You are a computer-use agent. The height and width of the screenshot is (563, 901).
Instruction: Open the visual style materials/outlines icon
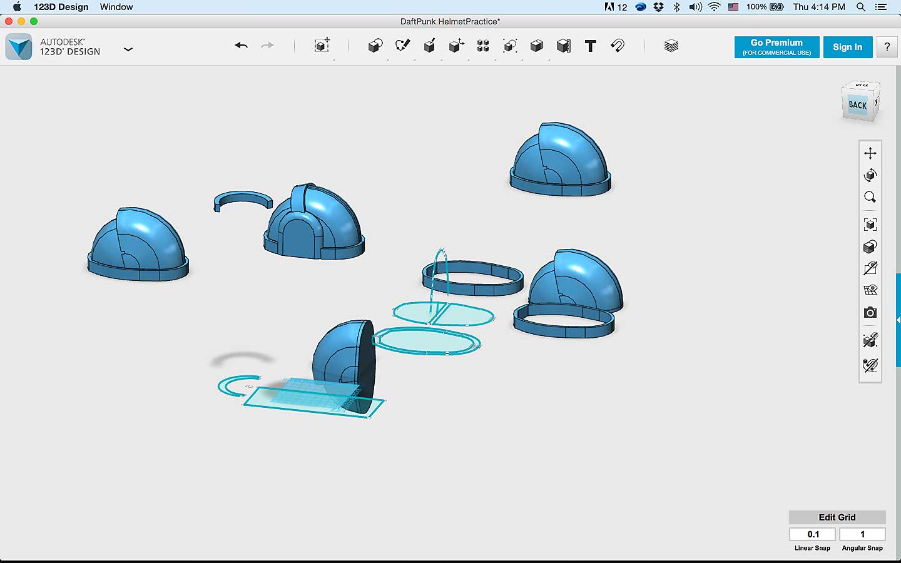[870, 246]
